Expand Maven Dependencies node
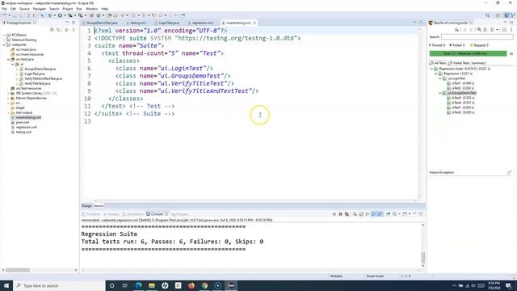Image resolution: width=517 pixels, height=291 pixels. 8,98
